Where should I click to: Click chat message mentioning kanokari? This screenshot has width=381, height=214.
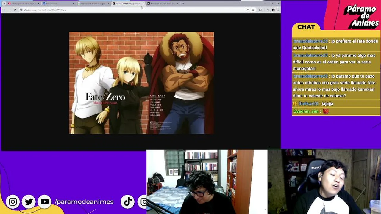[335, 86]
